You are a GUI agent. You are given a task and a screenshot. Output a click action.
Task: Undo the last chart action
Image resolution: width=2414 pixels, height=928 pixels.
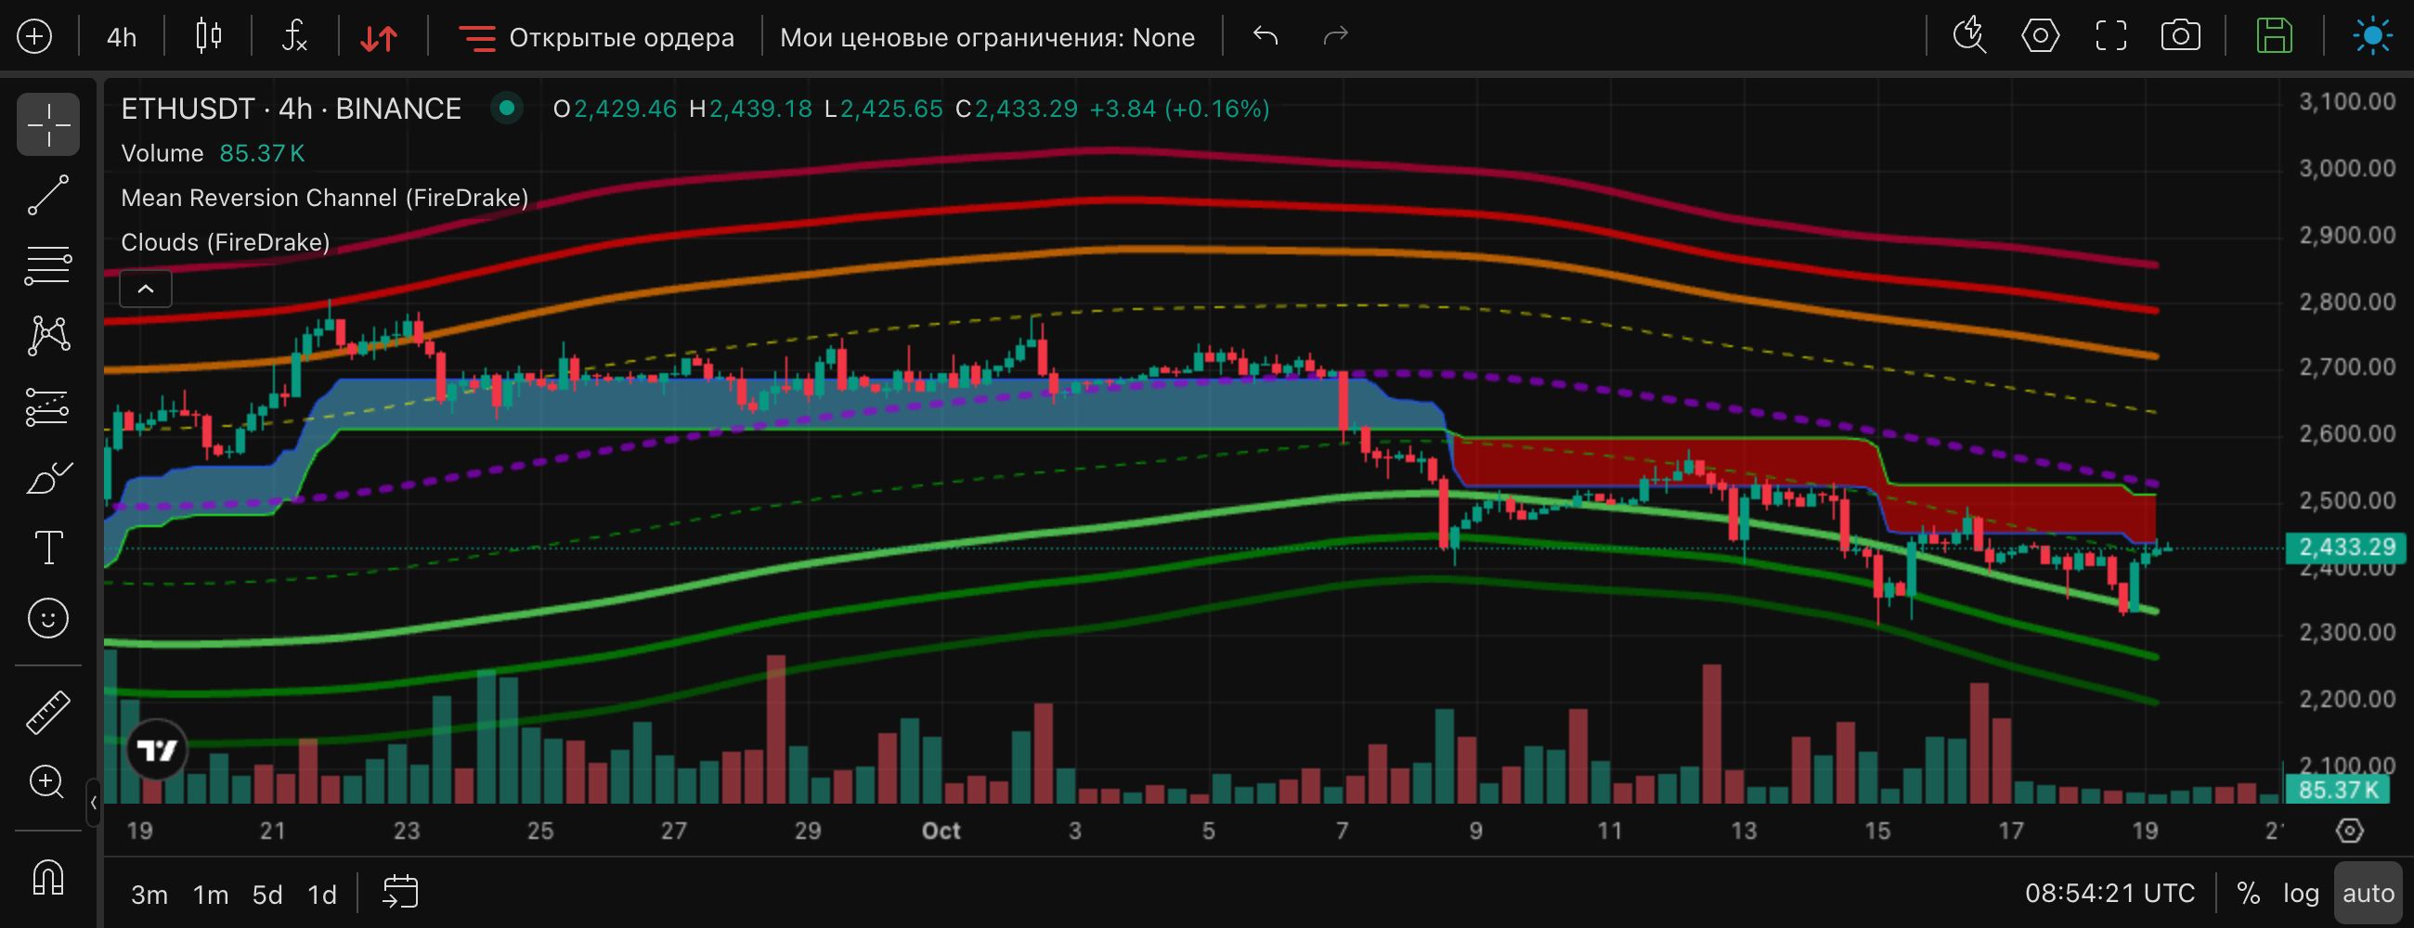[1265, 36]
